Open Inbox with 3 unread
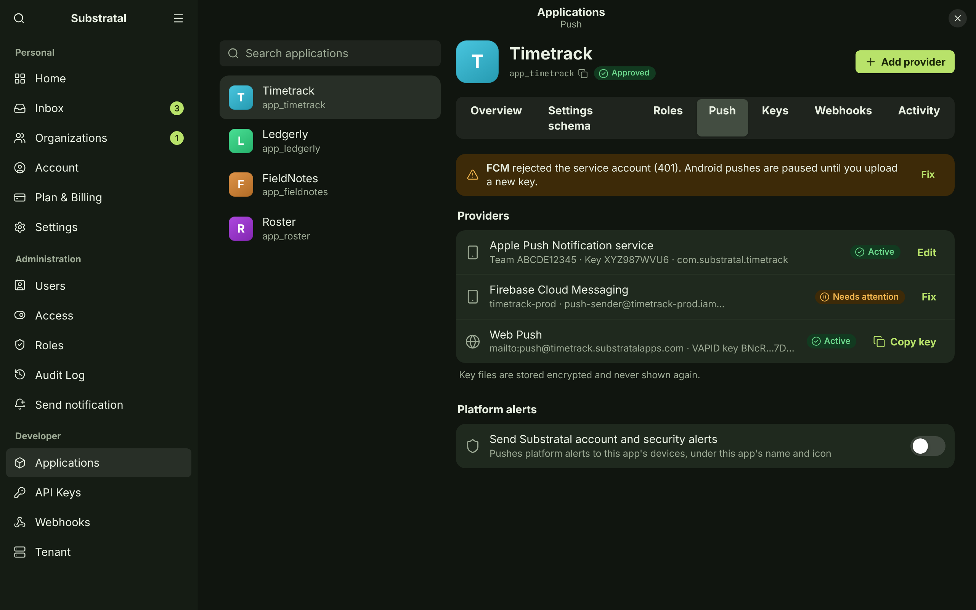976x610 pixels. point(99,108)
